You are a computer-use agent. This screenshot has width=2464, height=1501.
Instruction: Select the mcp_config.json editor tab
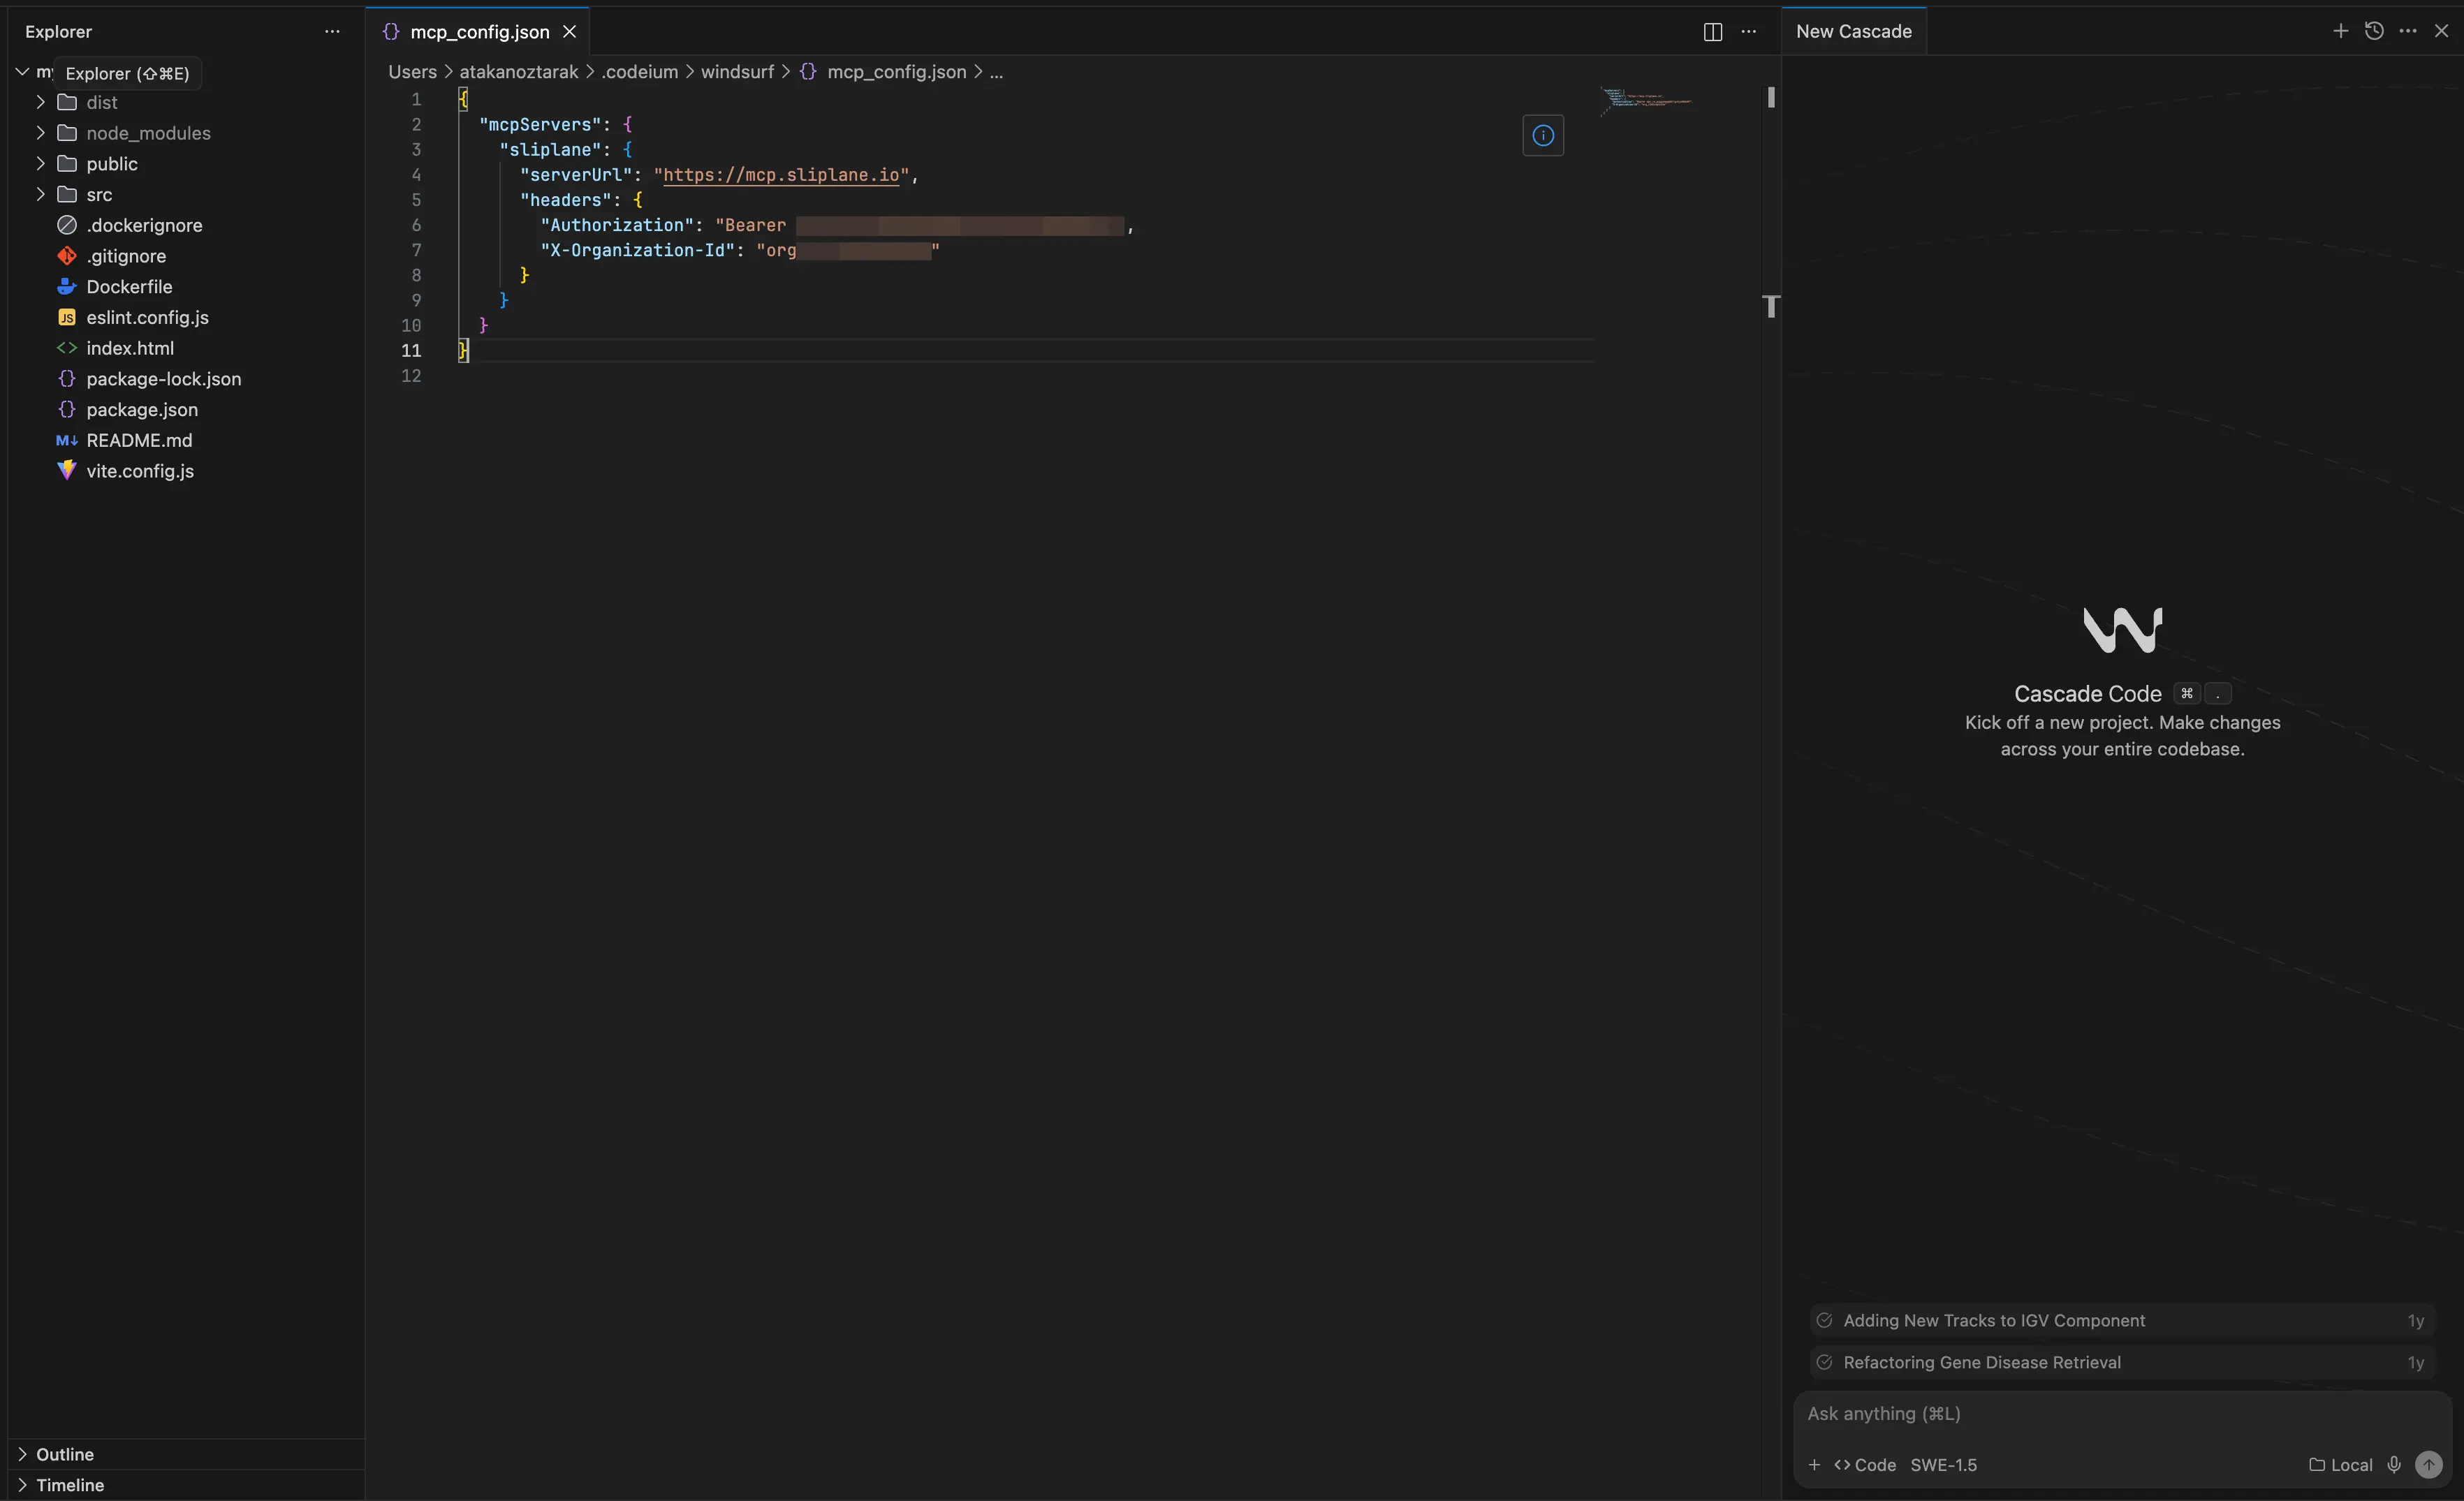[x=479, y=32]
